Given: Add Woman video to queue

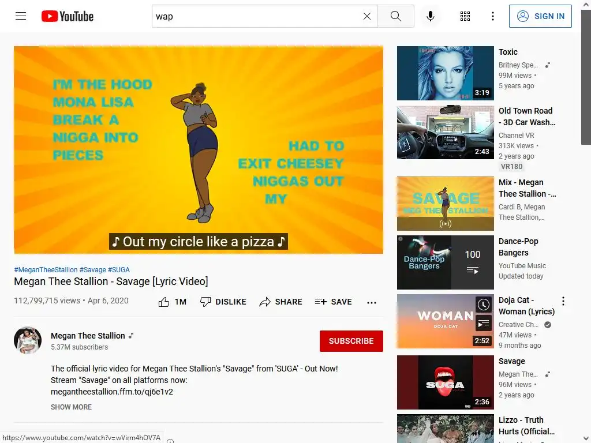Looking at the screenshot, I should pyautogui.click(x=484, y=324).
